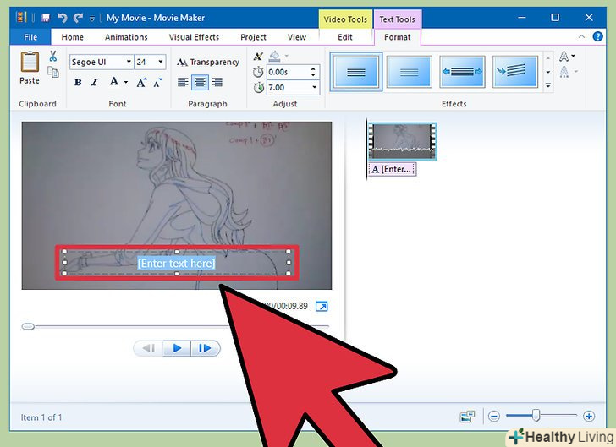This screenshot has height=447, width=616.
Task: Switch to the Animations tab
Action: [126, 37]
